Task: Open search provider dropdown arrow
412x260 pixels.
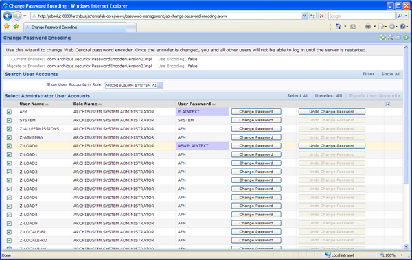Action: coord(407,16)
